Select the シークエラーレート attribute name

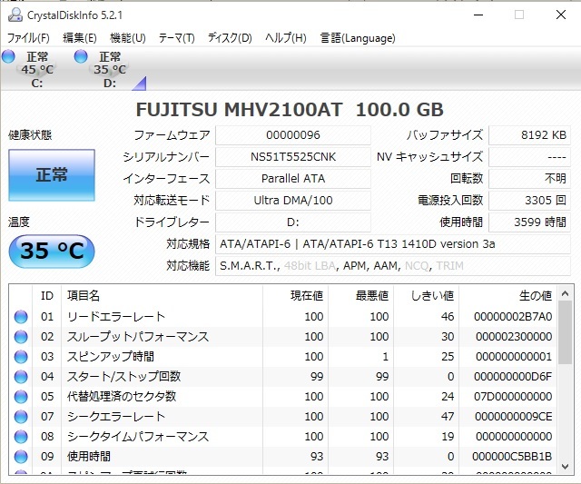pyautogui.click(x=116, y=417)
